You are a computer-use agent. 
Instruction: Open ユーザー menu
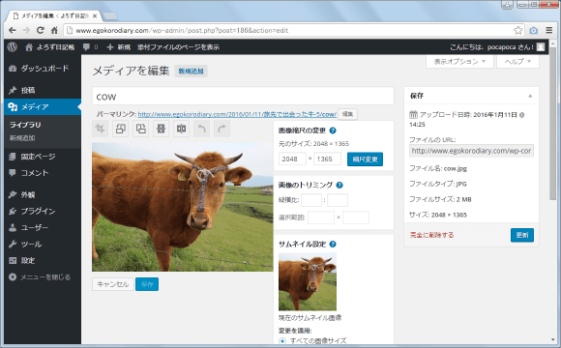click(43, 227)
